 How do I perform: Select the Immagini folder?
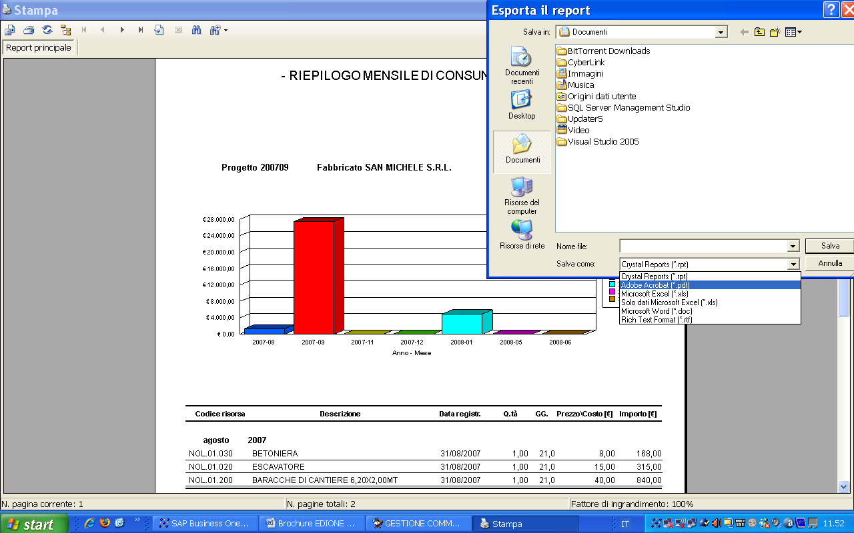[580, 74]
